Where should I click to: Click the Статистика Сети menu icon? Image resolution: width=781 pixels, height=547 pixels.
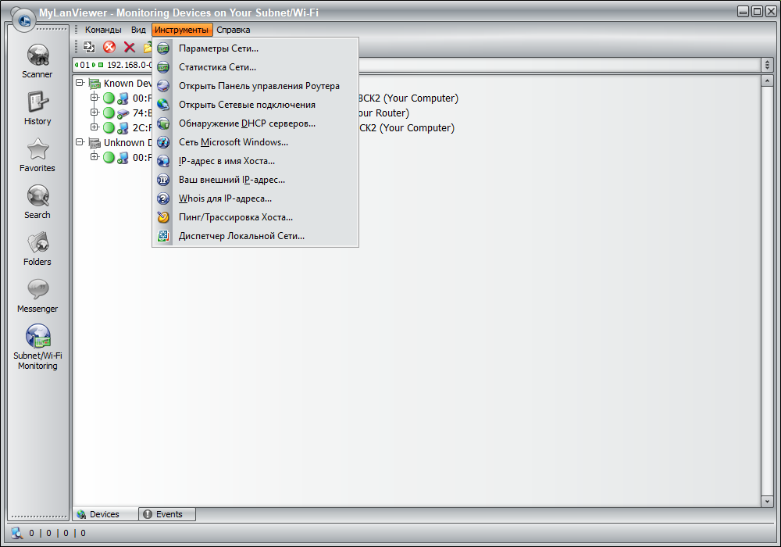pos(163,67)
